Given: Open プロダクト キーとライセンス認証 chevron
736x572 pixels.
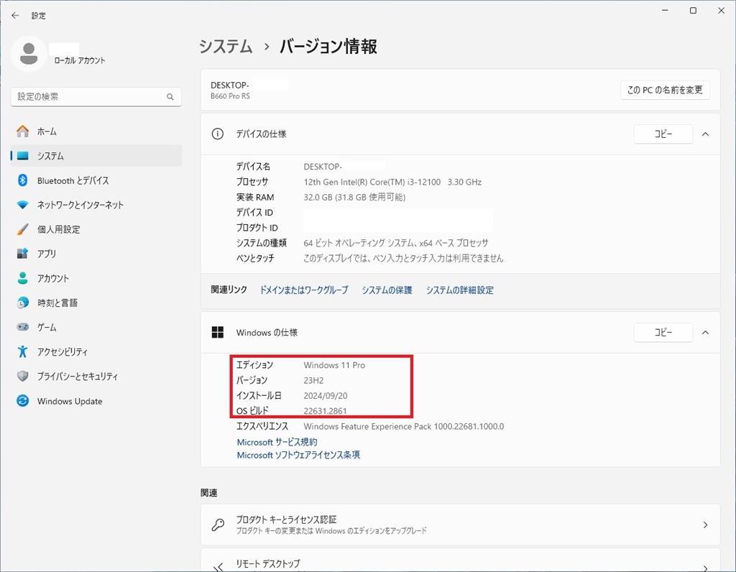Looking at the screenshot, I should (x=705, y=525).
